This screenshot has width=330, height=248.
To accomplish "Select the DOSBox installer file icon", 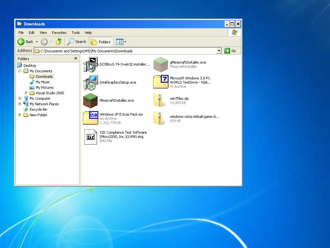I will pyautogui.click(x=91, y=64).
